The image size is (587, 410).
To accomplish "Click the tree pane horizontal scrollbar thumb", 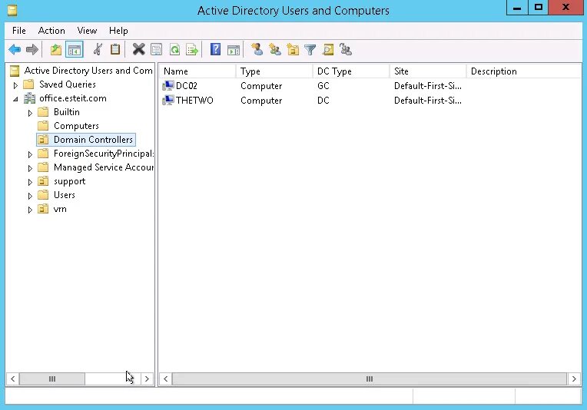I will click(52, 379).
